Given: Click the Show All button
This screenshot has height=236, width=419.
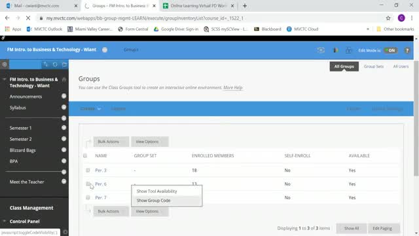Looking at the screenshot, I should (x=352, y=228).
